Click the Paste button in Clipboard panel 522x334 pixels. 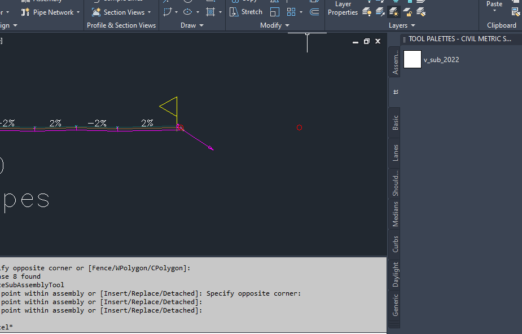tap(494, 4)
